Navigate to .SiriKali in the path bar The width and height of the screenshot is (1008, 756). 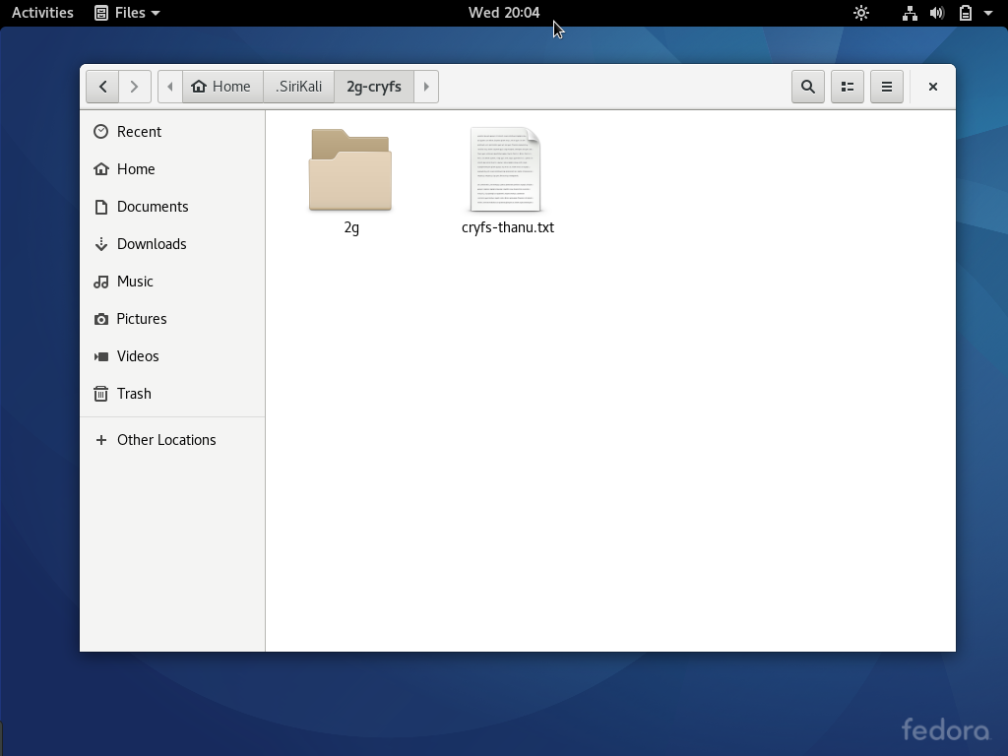point(299,87)
